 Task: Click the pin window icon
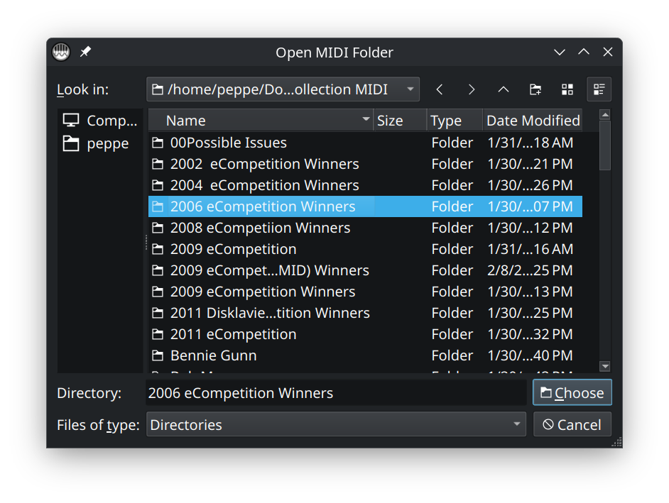tap(85, 52)
